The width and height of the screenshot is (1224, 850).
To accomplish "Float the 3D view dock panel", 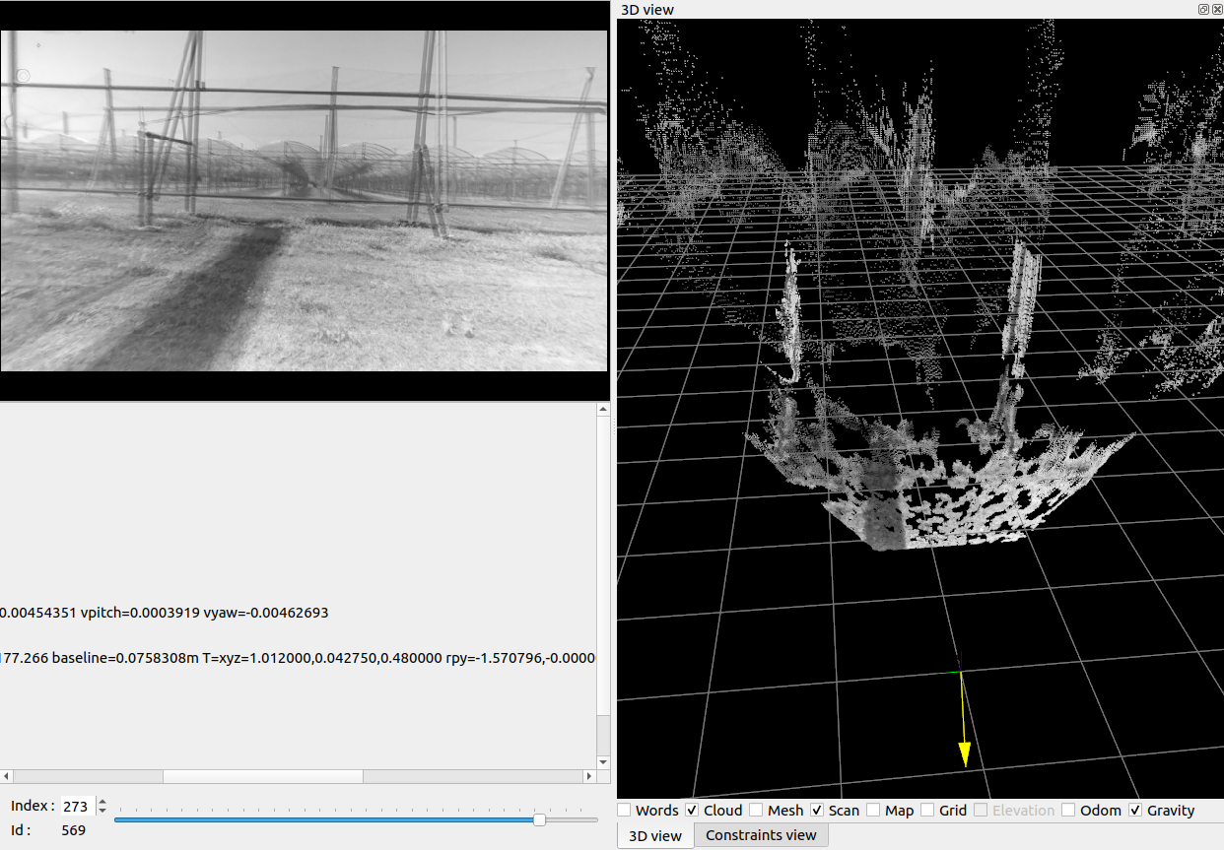I will click(1203, 9).
